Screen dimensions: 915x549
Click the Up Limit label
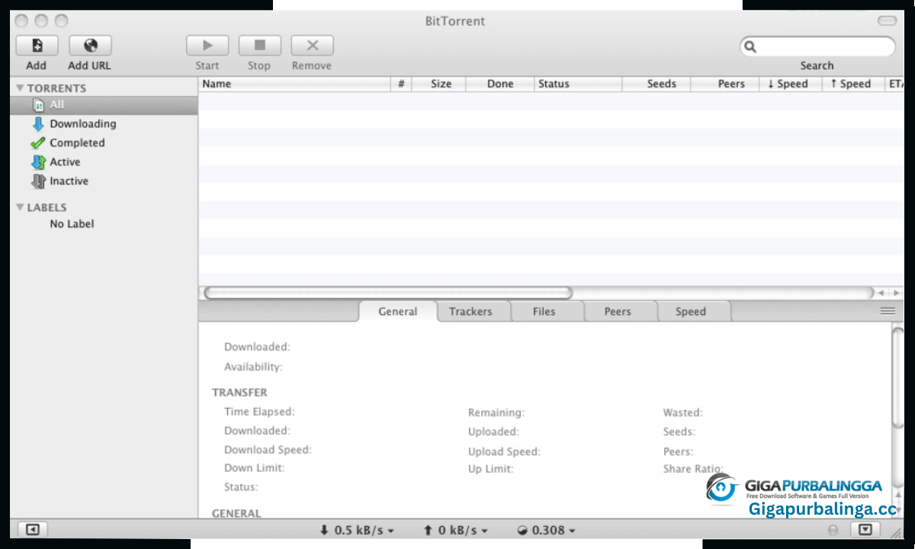(x=491, y=469)
